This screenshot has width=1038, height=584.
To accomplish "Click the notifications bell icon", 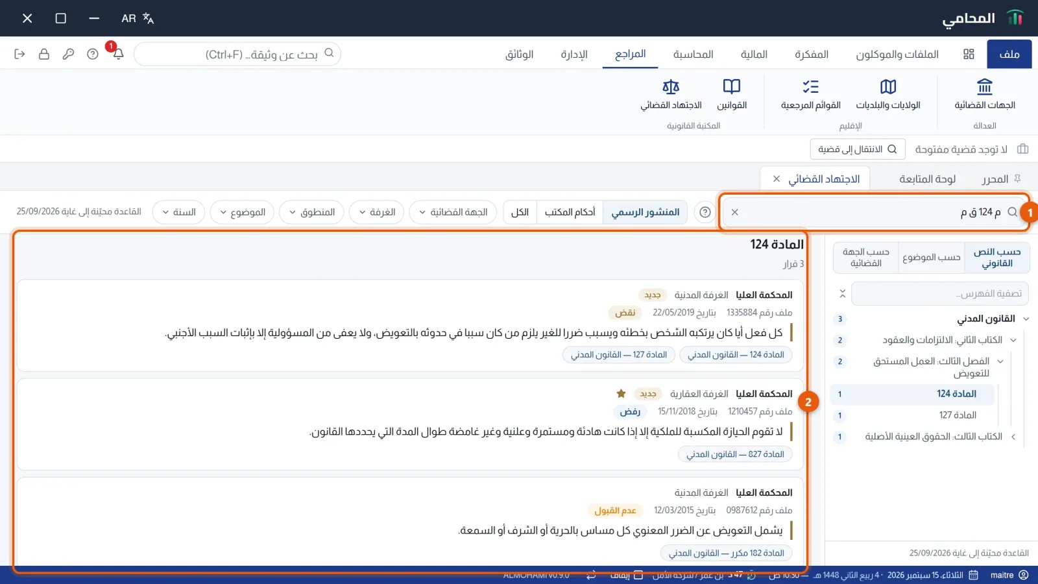I will coord(118,54).
